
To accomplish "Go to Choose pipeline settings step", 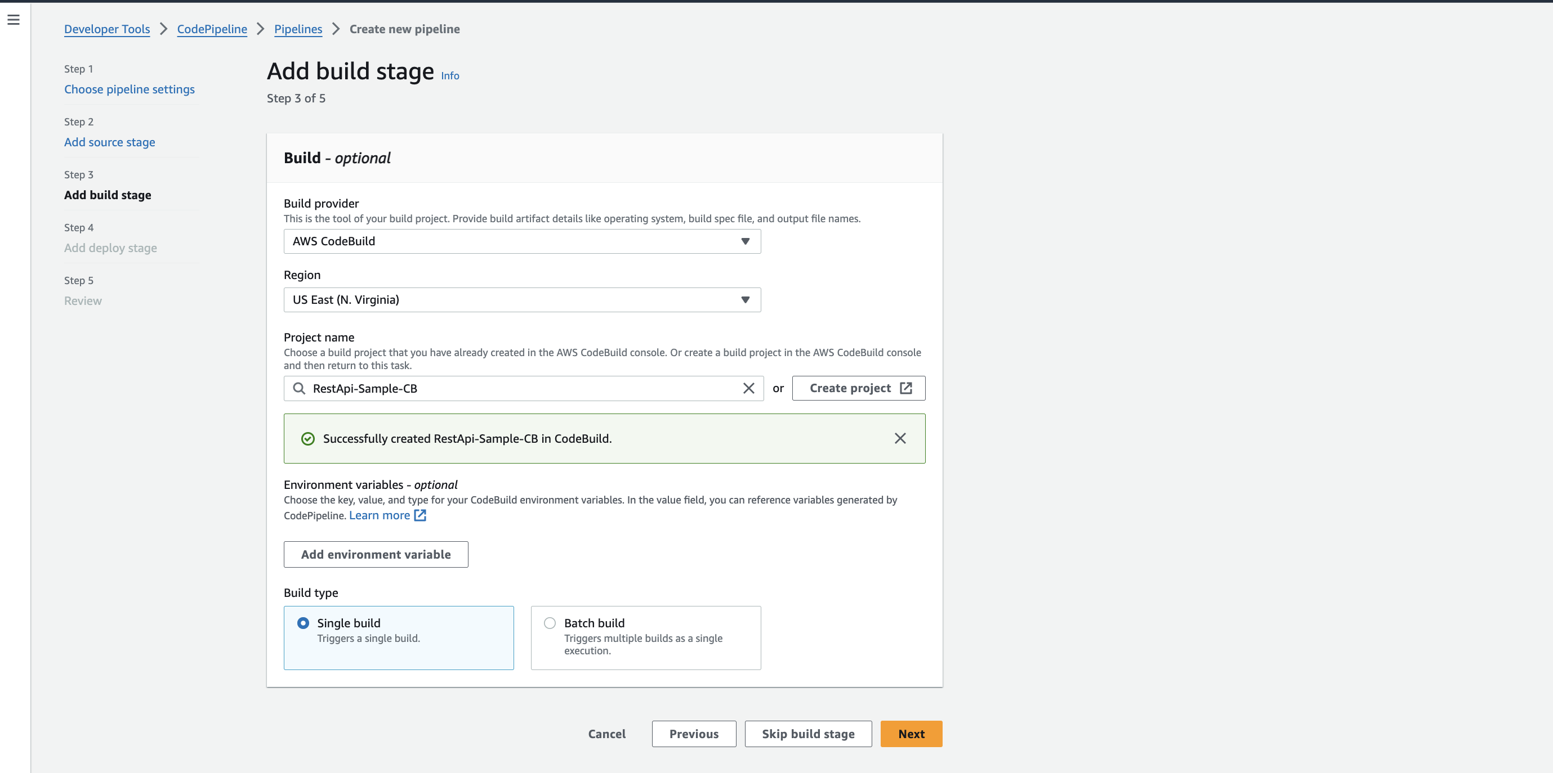I will pos(129,89).
